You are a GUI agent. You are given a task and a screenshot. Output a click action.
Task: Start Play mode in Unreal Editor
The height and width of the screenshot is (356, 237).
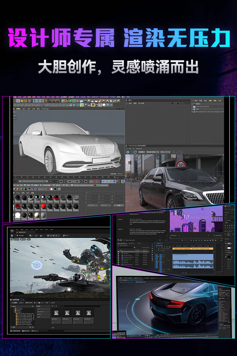pyautogui.click(x=48, y=236)
